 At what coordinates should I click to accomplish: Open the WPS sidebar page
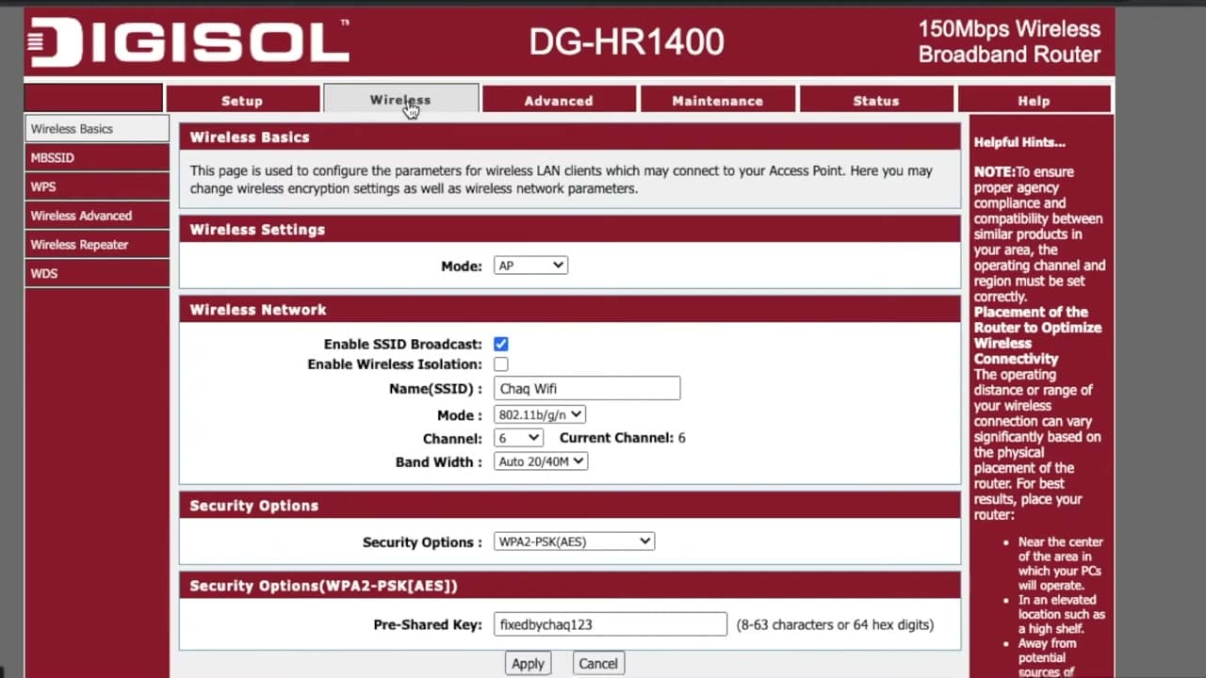(x=97, y=186)
